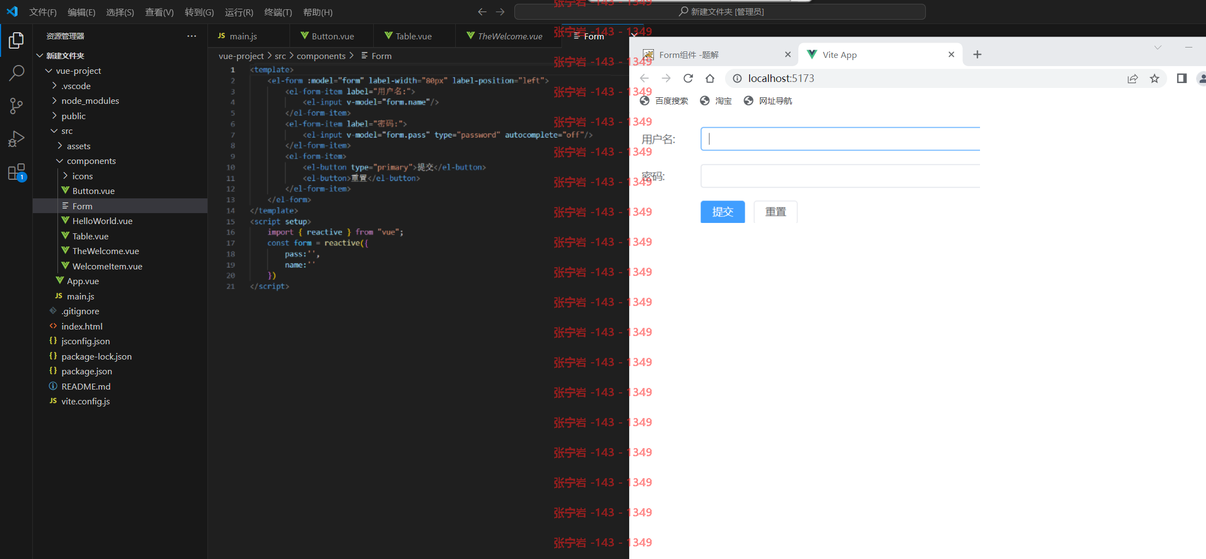The image size is (1206, 559).
Task: Collapse the vue-project folder
Action: pos(49,71)
